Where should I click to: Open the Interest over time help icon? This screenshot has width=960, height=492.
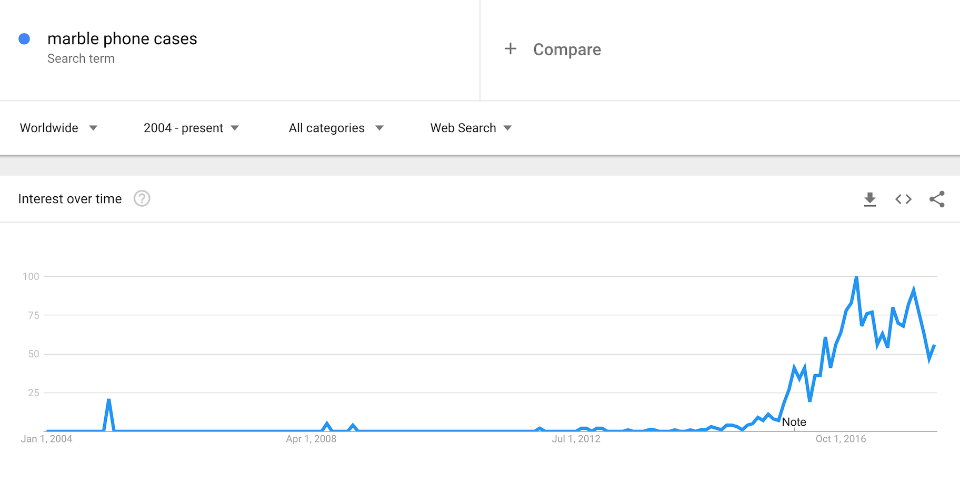(x=142, y=199)
